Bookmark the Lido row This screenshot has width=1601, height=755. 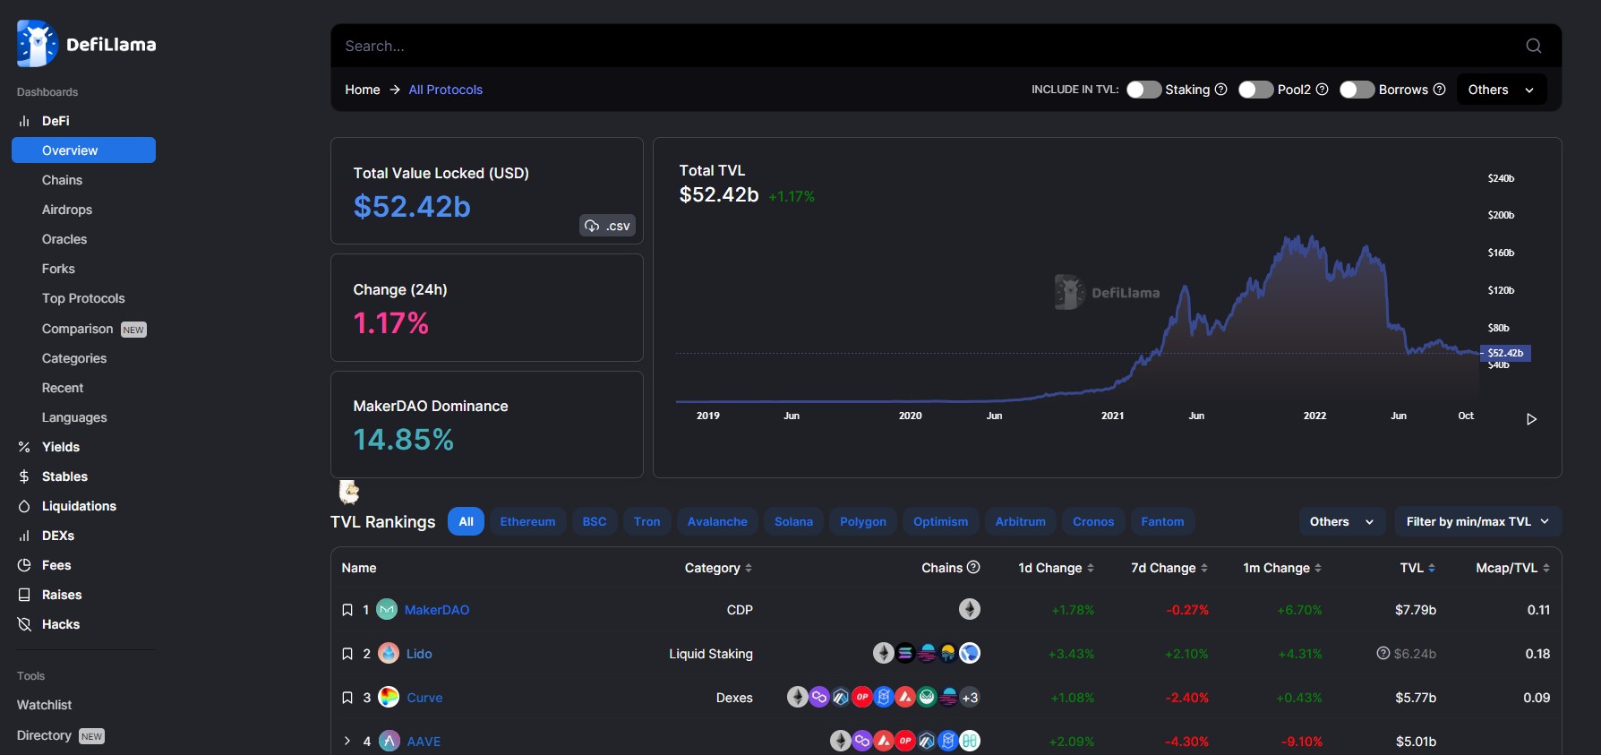click(x=347, y=654)
